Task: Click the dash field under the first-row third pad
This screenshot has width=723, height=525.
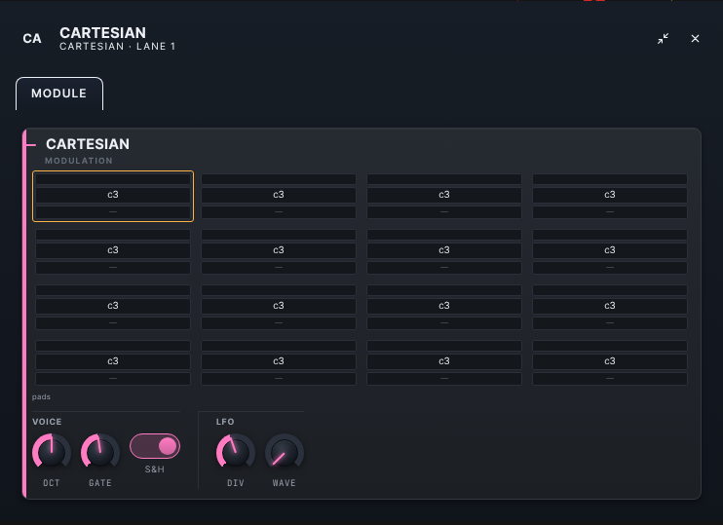Action: coord(444,212)
